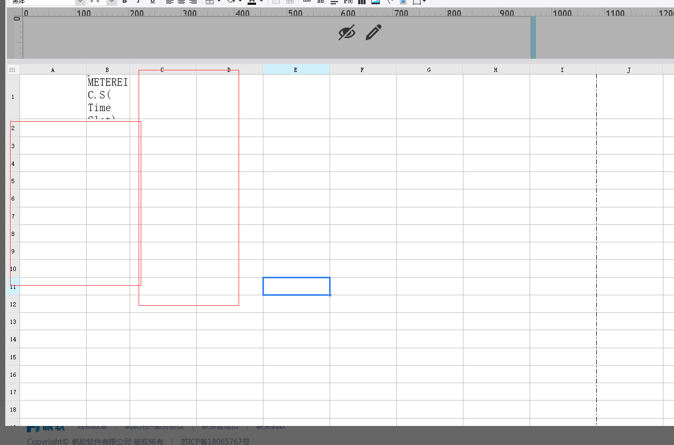The height and width of the screenshot is (445, 674).
Task: Select column B header
Action: click(107, 70)
